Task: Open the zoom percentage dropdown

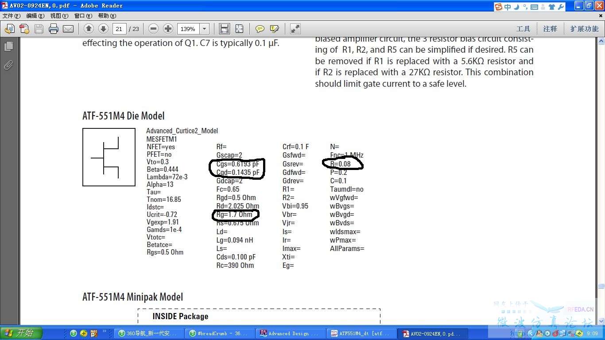Action: 205,29
